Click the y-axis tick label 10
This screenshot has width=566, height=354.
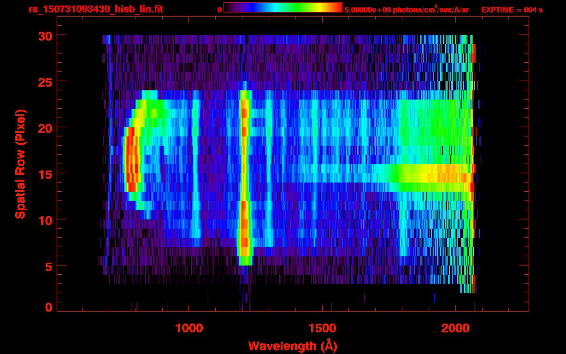(x=45, y=220)
